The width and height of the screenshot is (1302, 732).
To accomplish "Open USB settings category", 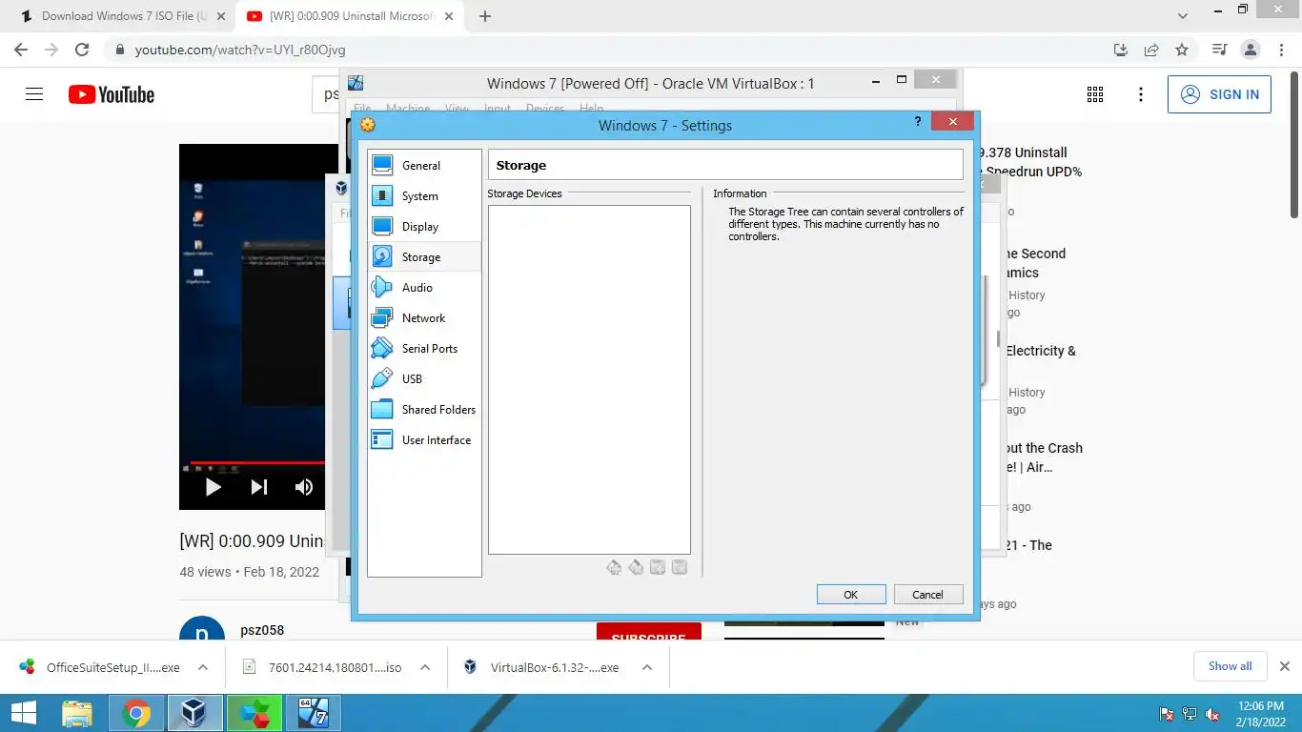I will [424, 379].
